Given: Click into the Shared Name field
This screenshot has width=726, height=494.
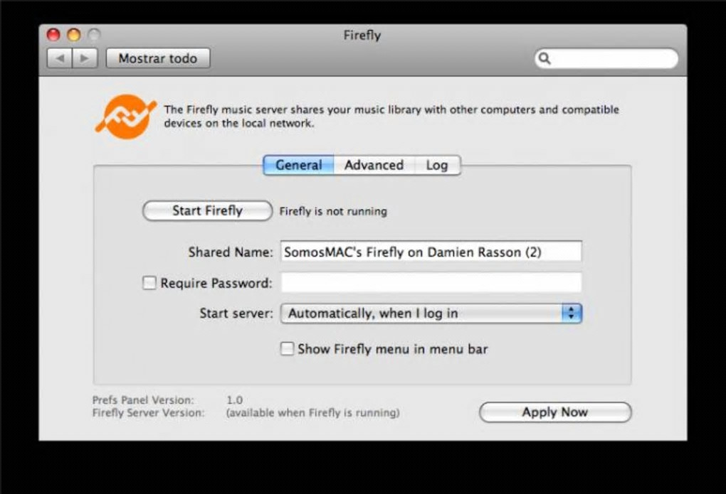Looking at the screenshot, I should (431, 252).
